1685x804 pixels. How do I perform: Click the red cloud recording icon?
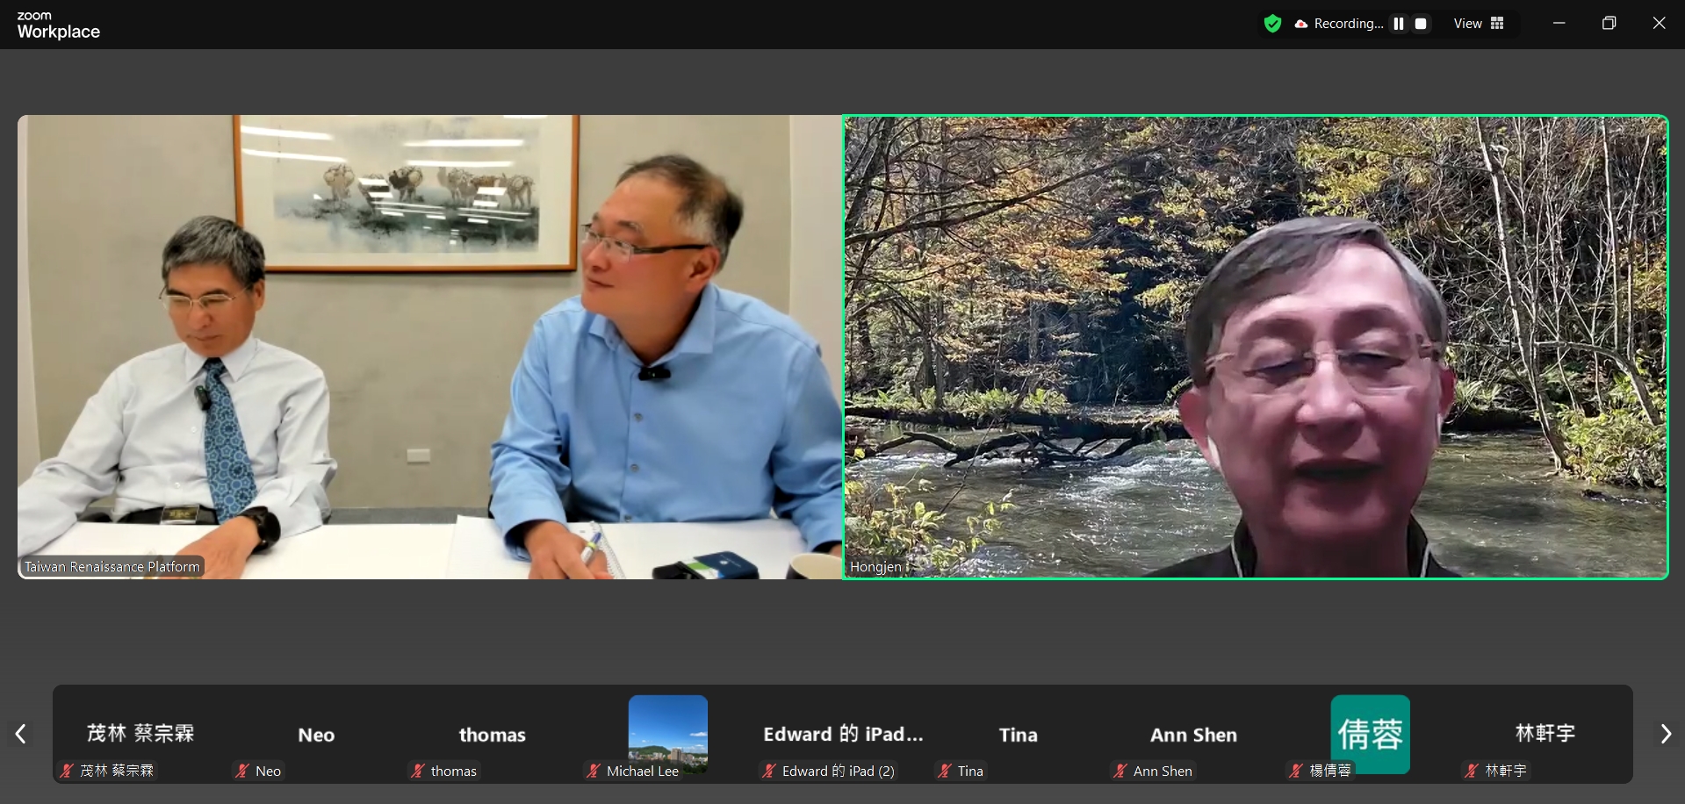tap(1301, 24)
